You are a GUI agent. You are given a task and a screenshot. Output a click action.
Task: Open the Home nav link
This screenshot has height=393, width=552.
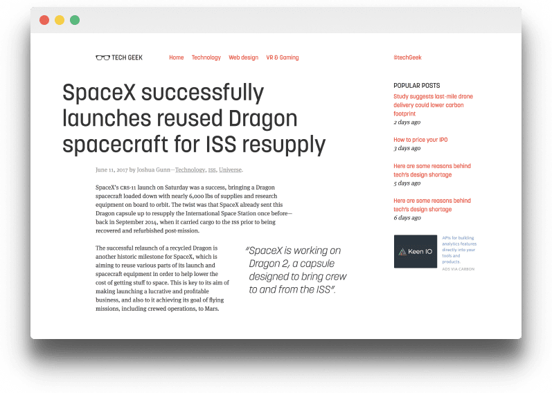[x=177, y=57]
